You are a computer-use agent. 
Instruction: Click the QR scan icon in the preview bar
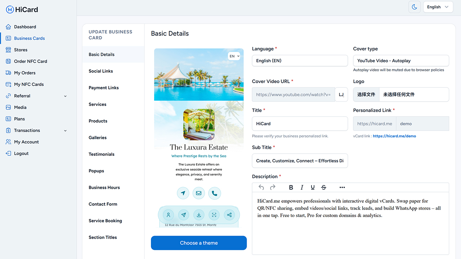[x=214, y=215]
